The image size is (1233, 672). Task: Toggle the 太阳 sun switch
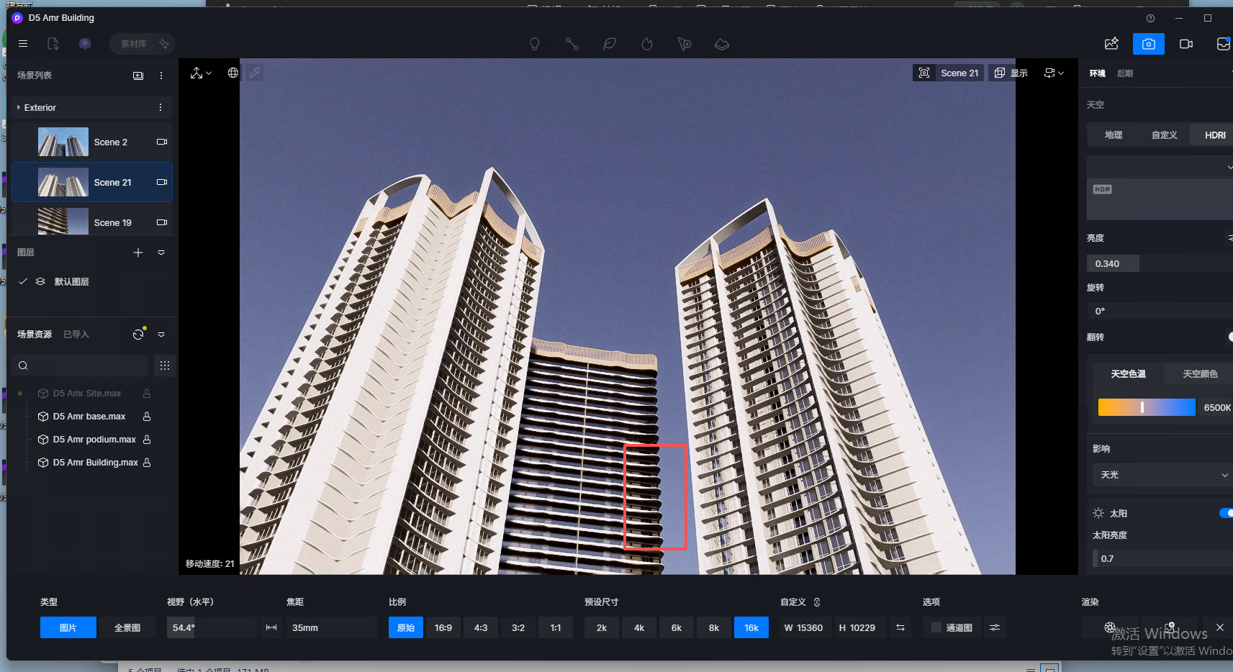click(1225, 513)
